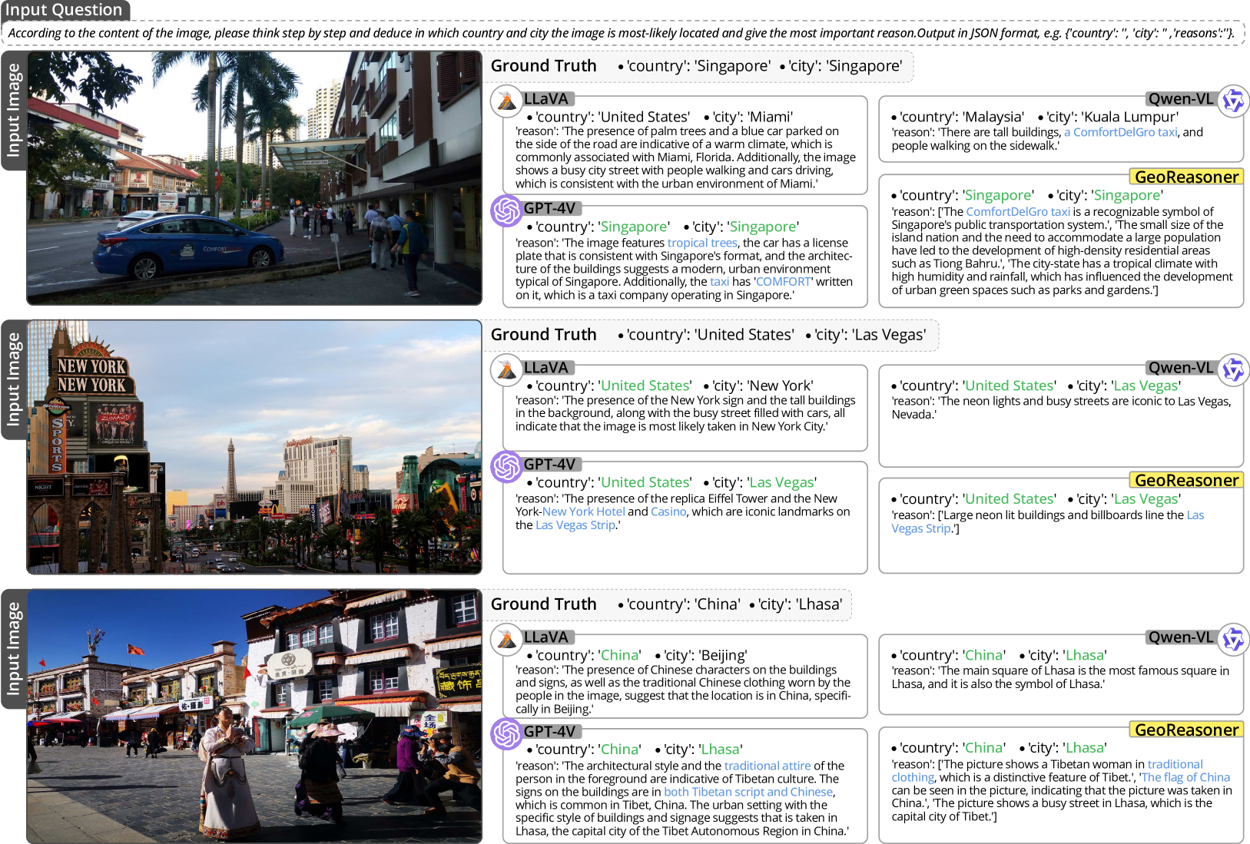Click LLaVA's 'city': 'Beijing' answer

click(701, 655)
